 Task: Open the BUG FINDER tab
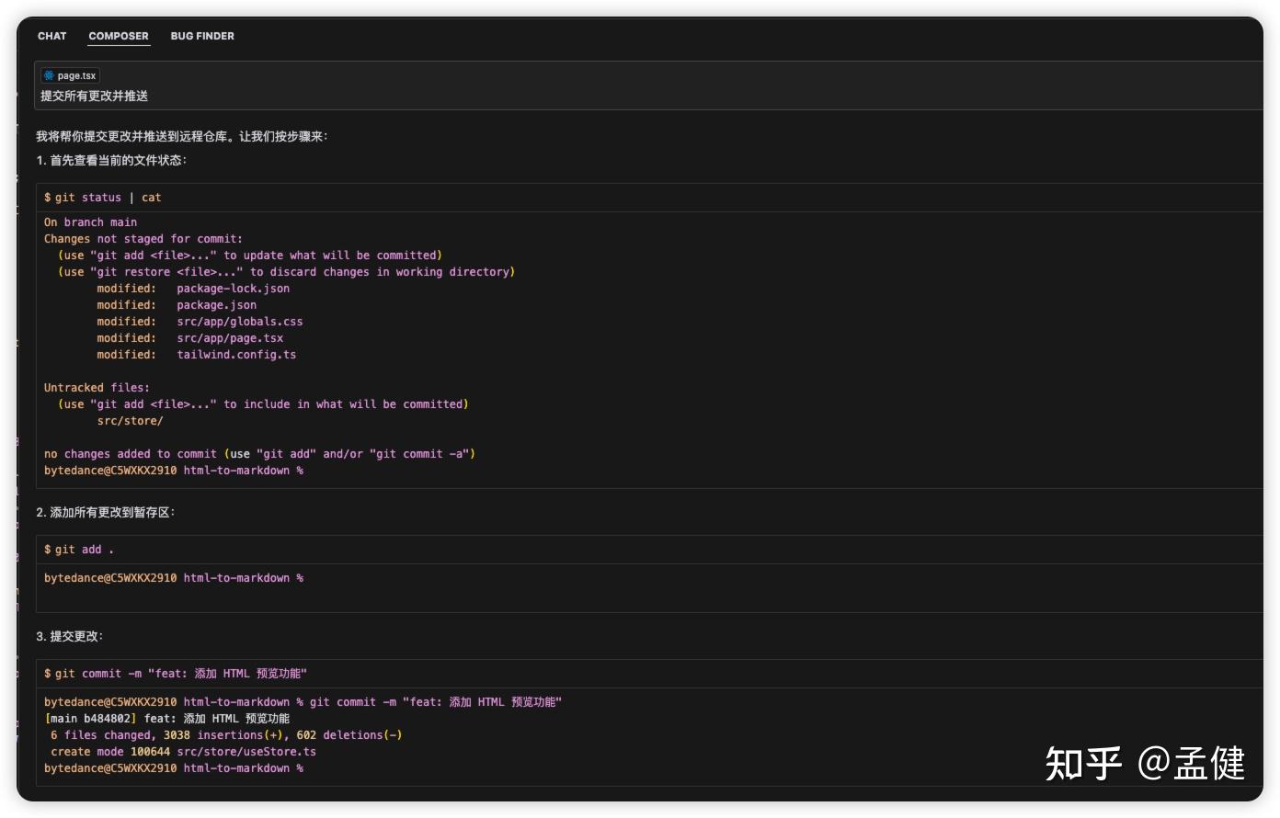tap(201, 36)
